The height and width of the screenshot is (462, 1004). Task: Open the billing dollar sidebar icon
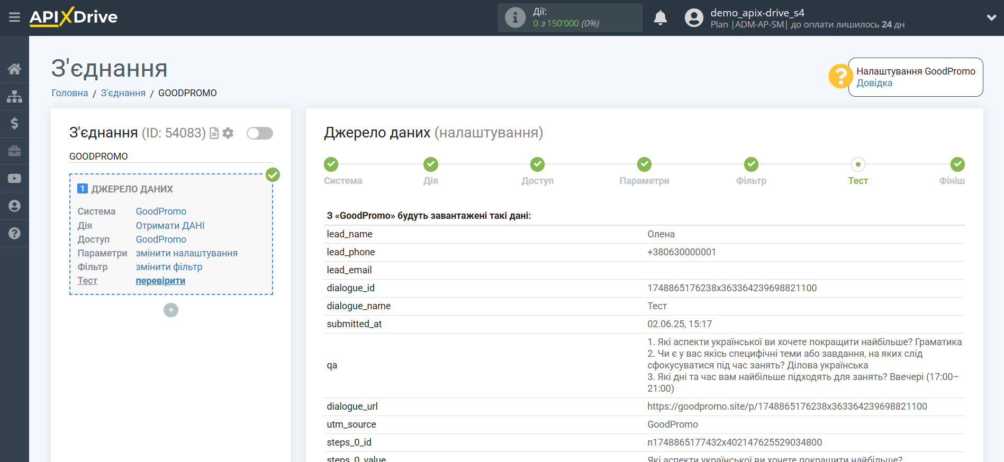[14, 124]
